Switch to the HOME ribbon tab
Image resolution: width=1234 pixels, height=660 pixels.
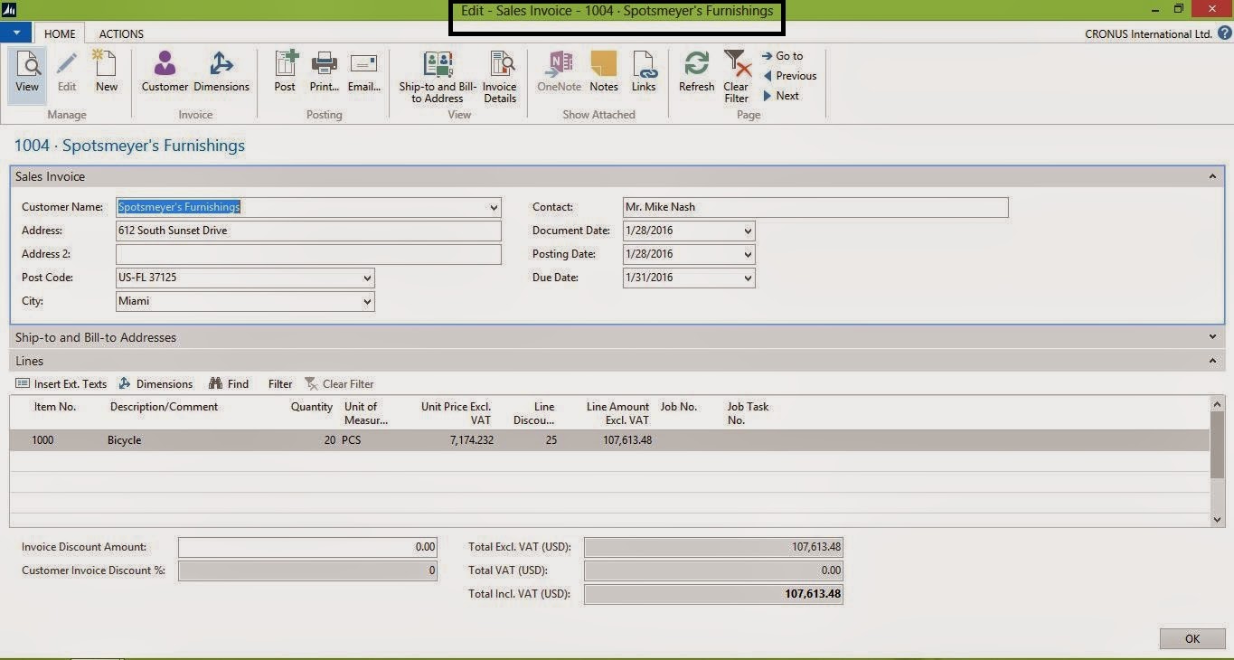[60, 33]
